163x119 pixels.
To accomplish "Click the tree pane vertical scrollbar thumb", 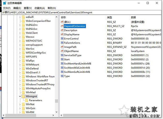I will click(57, 101).
